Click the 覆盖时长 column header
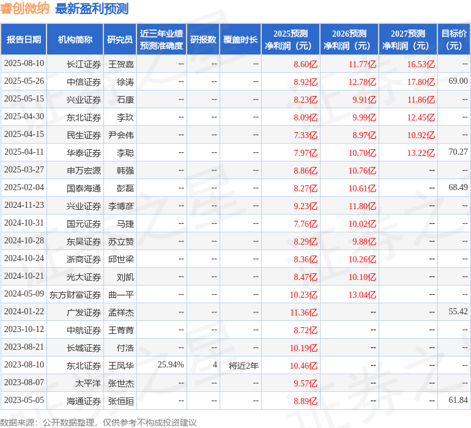Image resolution: width=471 pixels, height=428 pixels. (240, 40)
